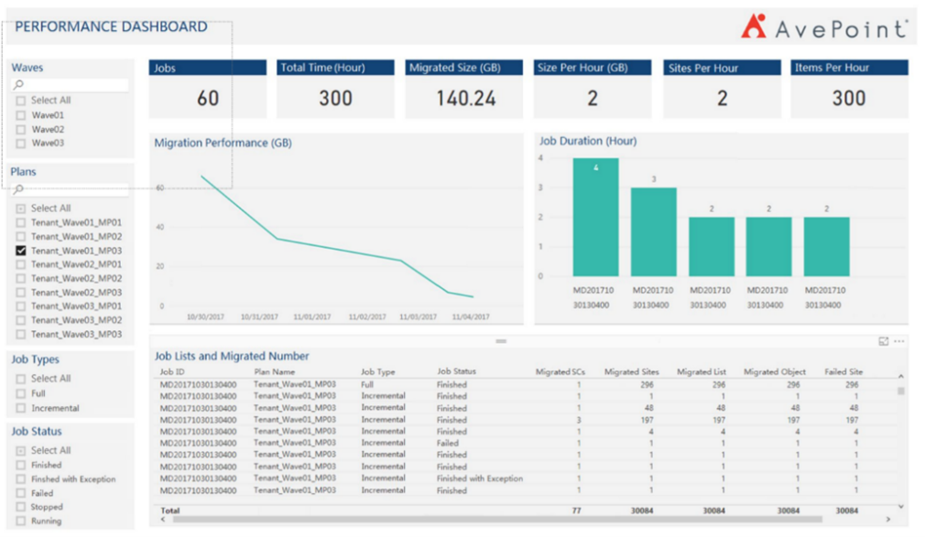Check the Stopped status filter
This screenshot has height=537, width=925.
21,508
